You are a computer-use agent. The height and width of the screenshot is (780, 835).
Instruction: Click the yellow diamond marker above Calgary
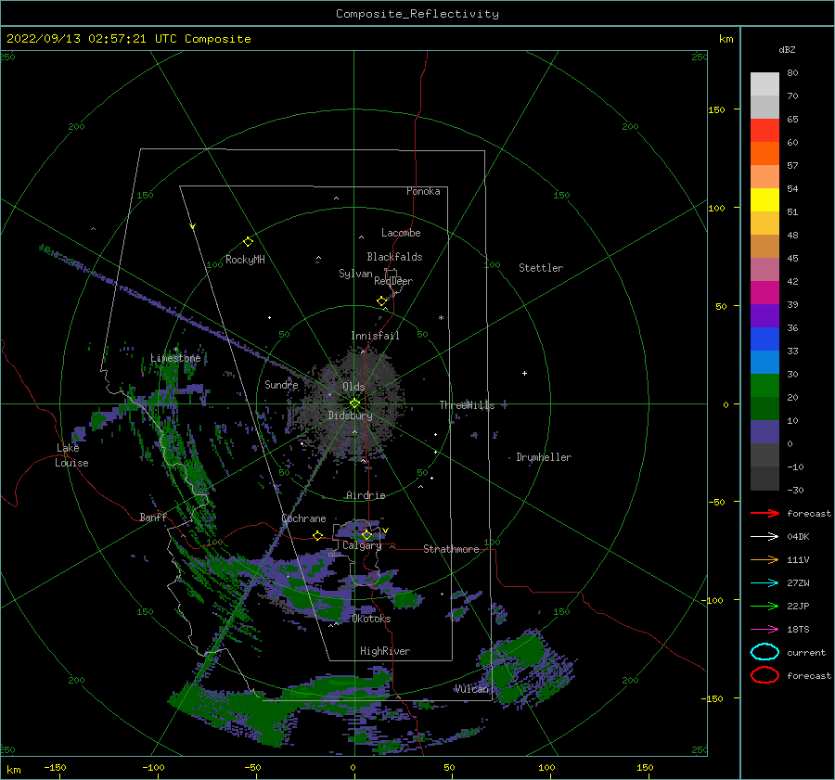click(366, 534)
